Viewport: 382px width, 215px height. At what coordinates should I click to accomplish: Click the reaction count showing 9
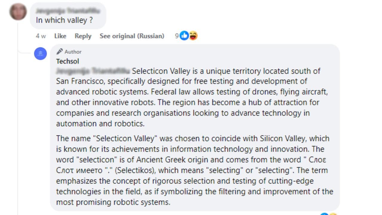(x=177, y=36)
